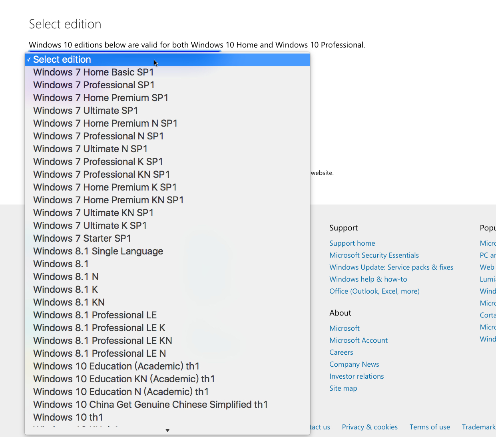
Task: Pick Windows 7 Ultimate KN SP1
Action: 167,213
